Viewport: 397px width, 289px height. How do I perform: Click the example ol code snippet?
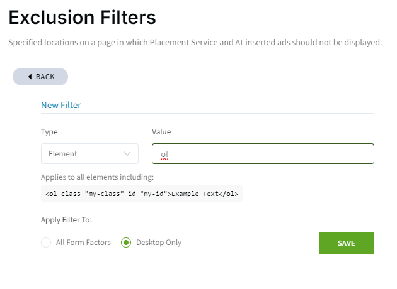pyautogui.click(x=142, y=194)
